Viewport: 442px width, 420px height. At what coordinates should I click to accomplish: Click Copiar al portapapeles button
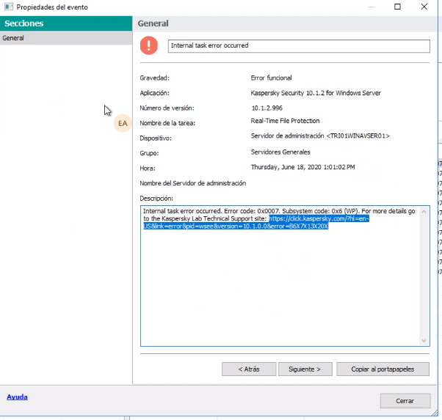[383, 369]
